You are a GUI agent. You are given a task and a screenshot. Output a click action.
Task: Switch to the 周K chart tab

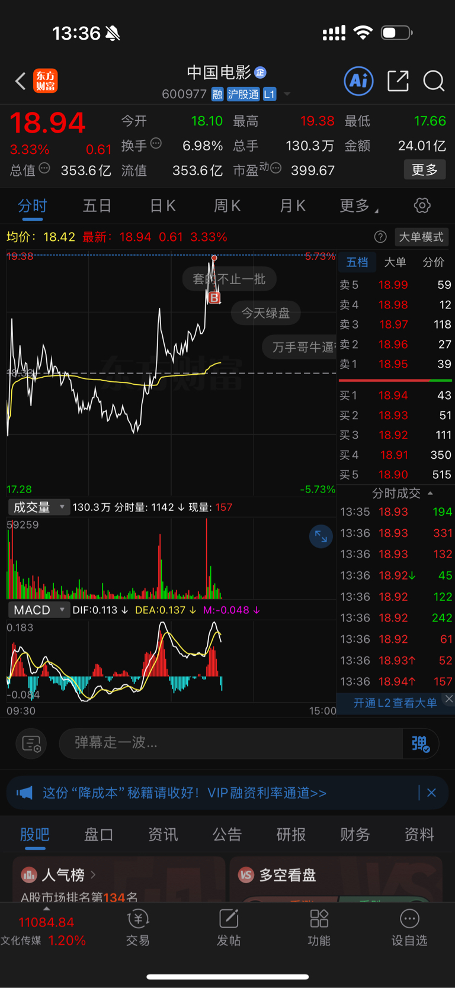[227, 206]
